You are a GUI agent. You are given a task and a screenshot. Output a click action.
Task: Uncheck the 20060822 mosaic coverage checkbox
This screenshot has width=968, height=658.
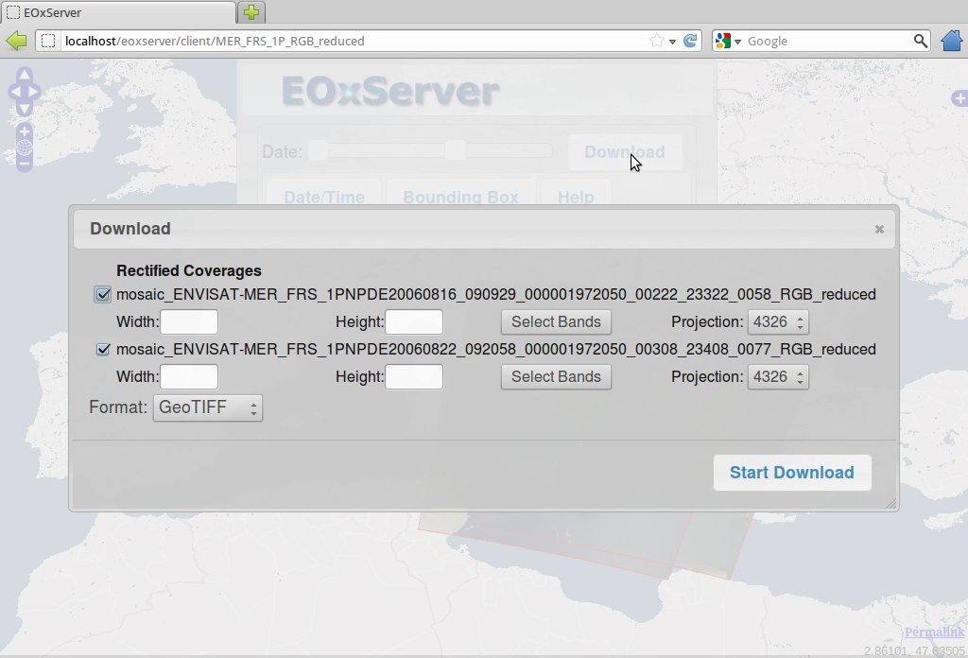(103, 349)
